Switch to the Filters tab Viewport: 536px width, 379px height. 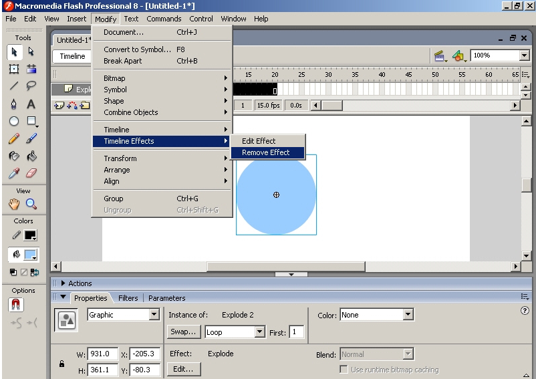point(128,298)
